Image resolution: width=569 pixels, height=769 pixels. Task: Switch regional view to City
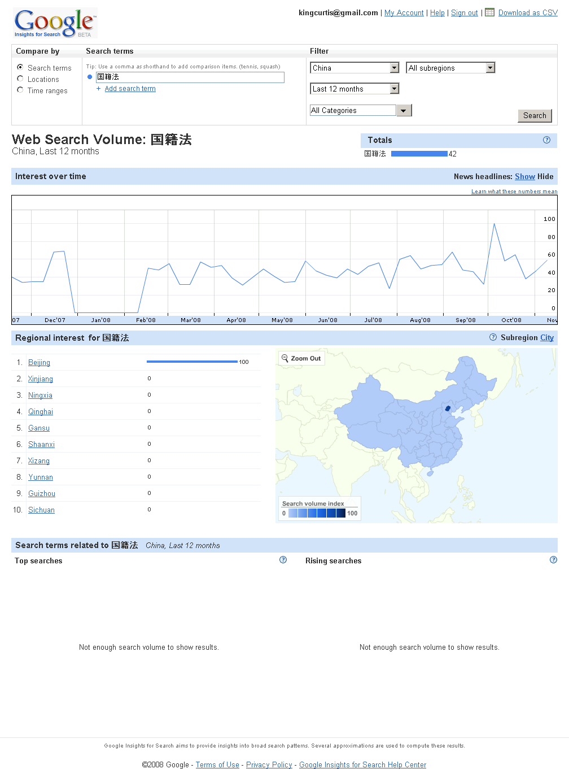pyautogui.click(x=547, y=337)
